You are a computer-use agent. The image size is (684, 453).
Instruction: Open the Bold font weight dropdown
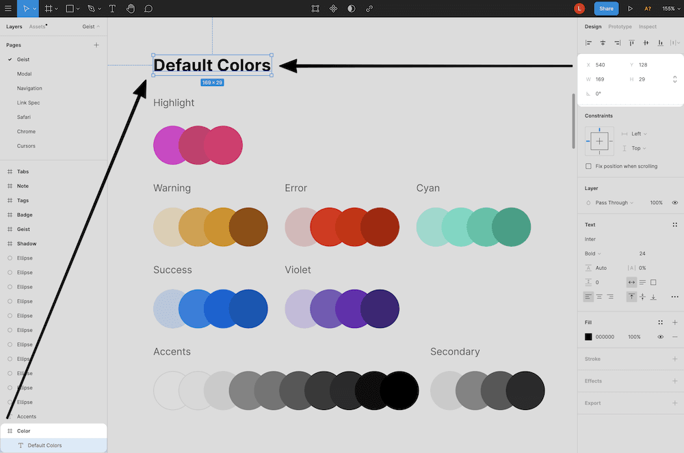[x=592, y=253]
